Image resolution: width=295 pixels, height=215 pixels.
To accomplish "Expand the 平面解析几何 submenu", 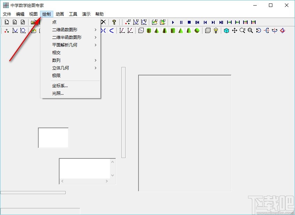I will pos(65,45).
